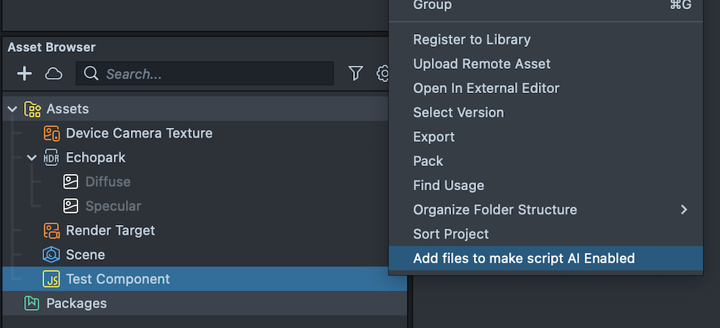This screenshot has height=328, width=720.
Task: Select Add files to make script AI Enabled
Action: (524, 258)
